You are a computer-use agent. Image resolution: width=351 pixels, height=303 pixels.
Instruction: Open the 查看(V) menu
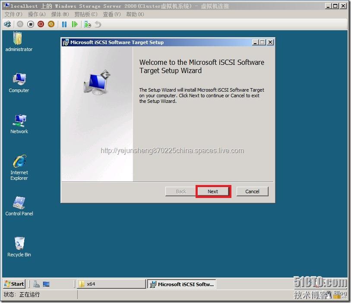pos(112,14)
